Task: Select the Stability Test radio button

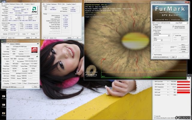Action: (154, 28)
